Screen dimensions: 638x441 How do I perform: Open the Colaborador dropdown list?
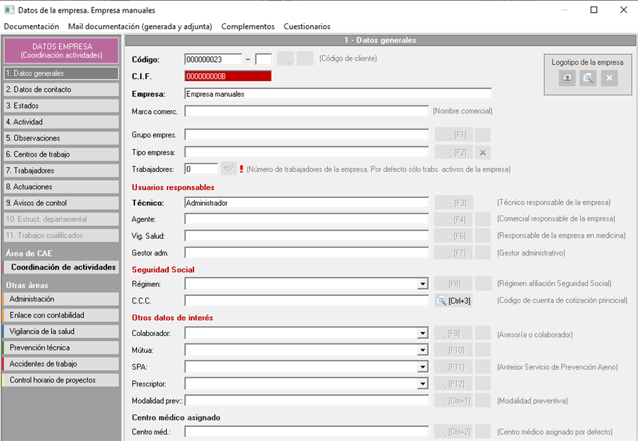[423, 333]
